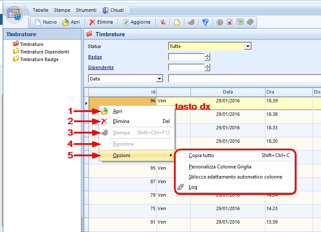Click the application logo button at top-left
Screen dimensions: 321x232
click(x=15, y=14)
